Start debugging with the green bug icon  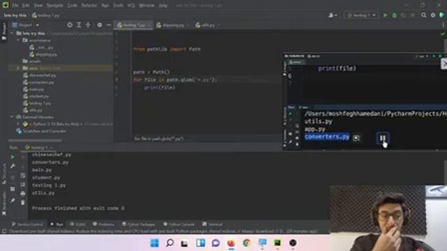(x=394, y=15)
